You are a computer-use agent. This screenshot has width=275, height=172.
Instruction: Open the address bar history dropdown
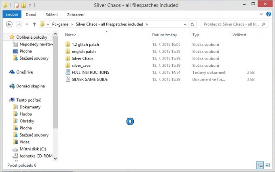pyautogui.click(x=185, y=25)
